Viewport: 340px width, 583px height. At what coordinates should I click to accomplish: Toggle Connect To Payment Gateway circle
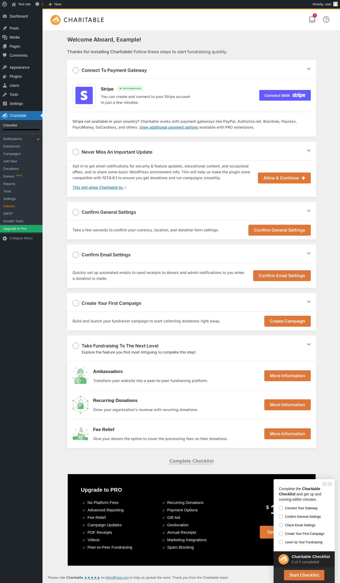pyautogui.click(x=76, y=70)
